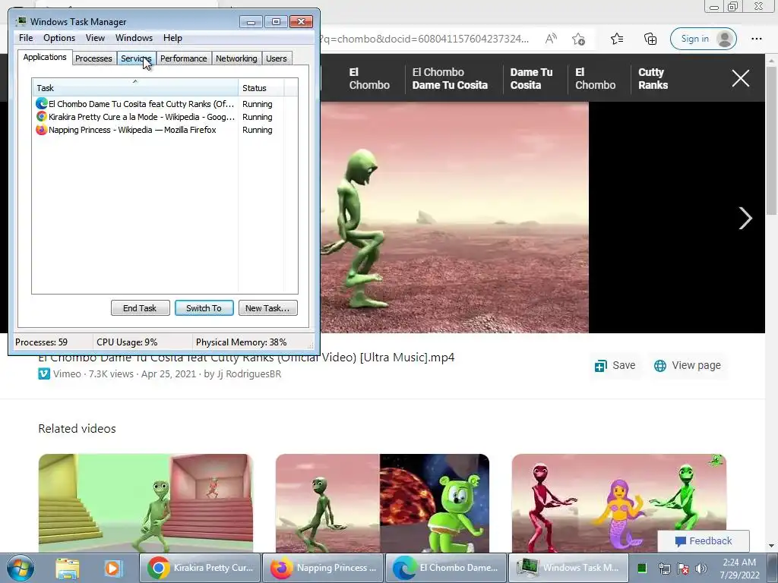Close the Bing video viewer X
Screen dimensions: 778x583
click(740, 78)
